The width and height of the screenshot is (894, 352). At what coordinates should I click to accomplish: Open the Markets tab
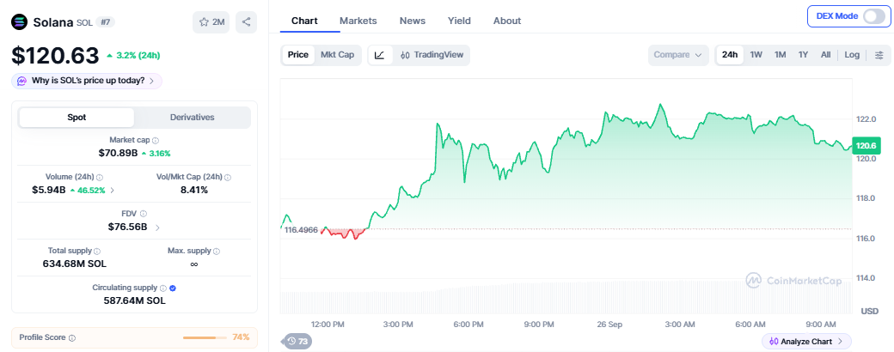click(x=358, y=21)
